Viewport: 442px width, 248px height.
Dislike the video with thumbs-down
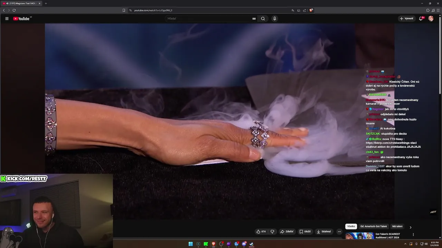272,231
